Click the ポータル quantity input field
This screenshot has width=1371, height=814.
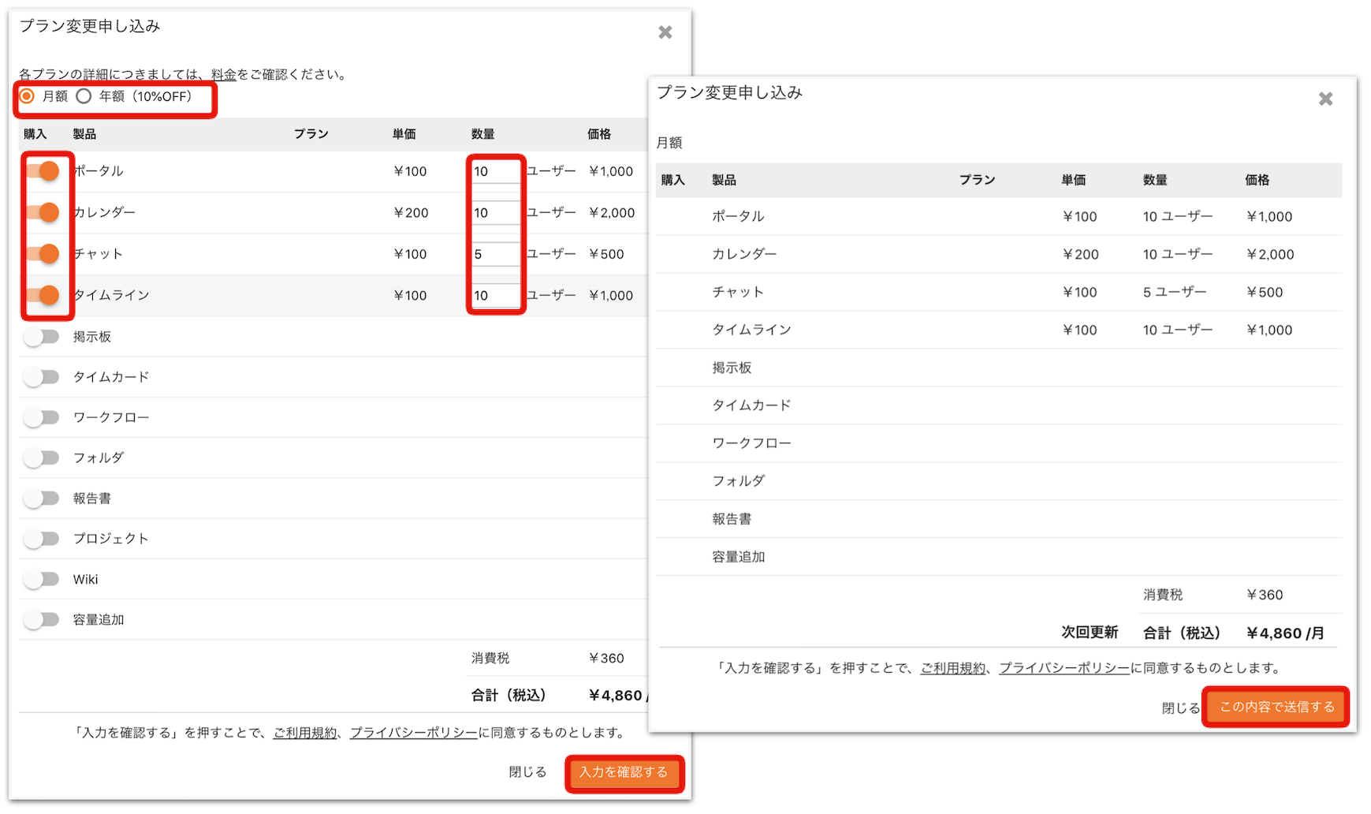[495, 171]
